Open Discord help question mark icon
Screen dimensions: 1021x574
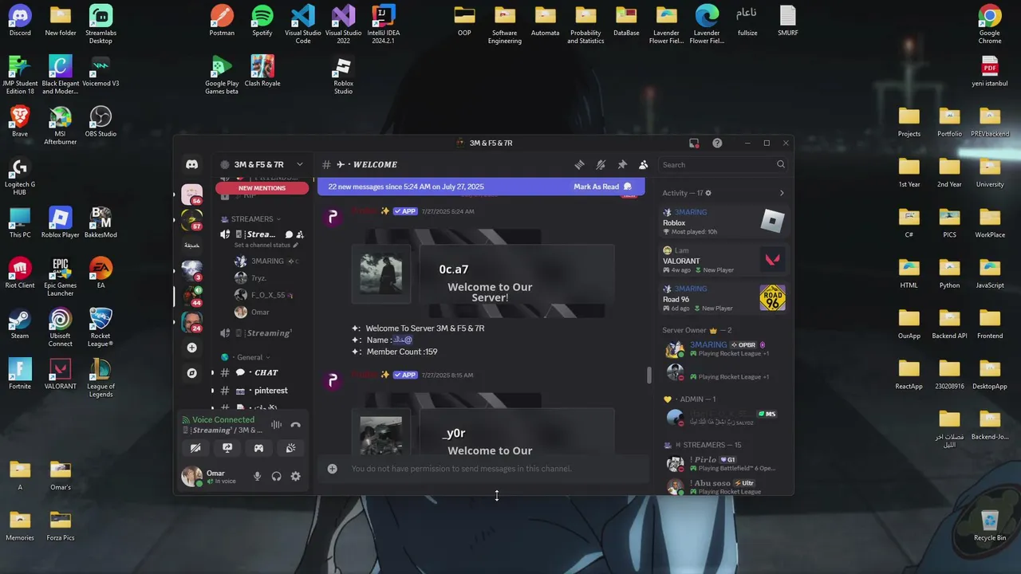pyautogui.click(x=717, y=143)
